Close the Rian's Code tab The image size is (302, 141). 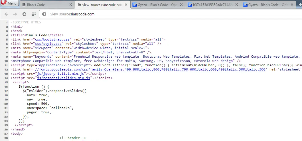[x=71, y=5]
